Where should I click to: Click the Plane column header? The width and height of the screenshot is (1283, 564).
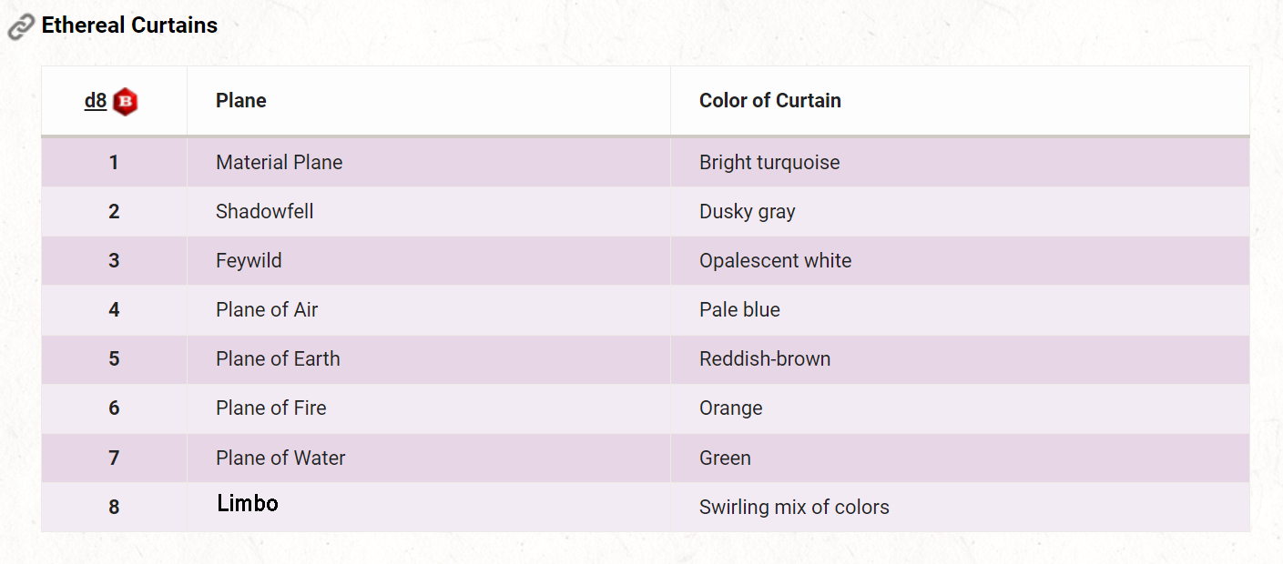click(x=241, y=101)
